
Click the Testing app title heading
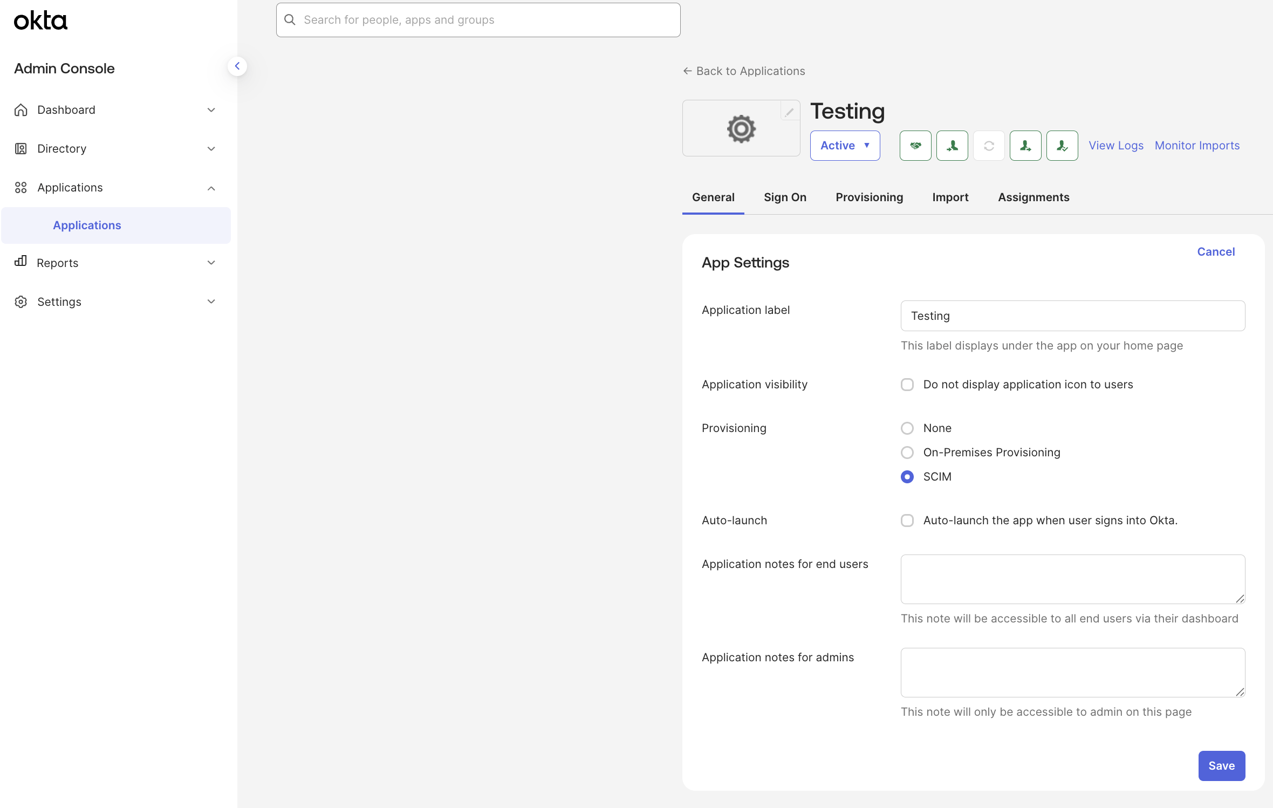click(x=847, y=111)
